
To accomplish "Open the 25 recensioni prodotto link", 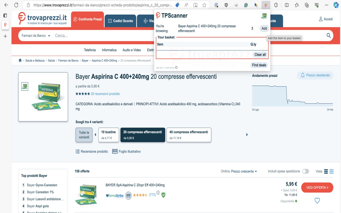I will [x=105, y=94].
